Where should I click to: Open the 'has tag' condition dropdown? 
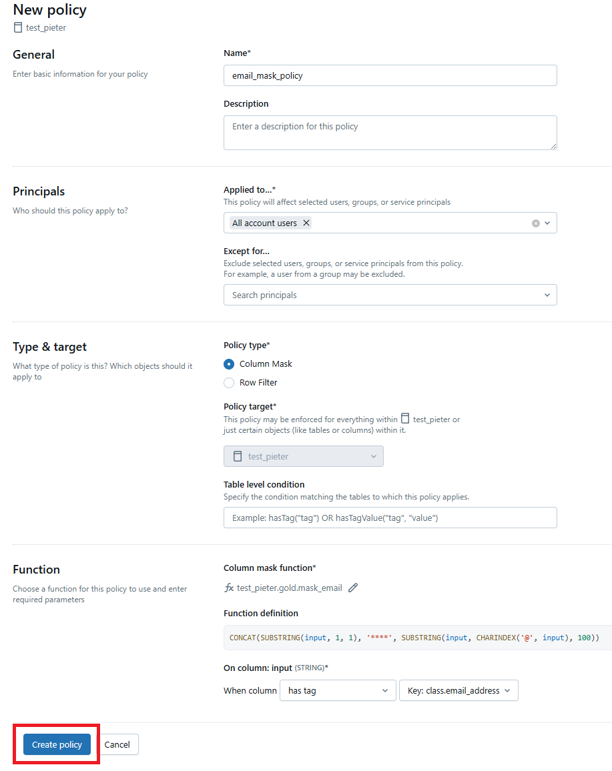tap(338, 690)
